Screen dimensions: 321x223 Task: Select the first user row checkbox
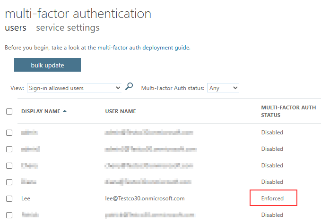(9, 132)
